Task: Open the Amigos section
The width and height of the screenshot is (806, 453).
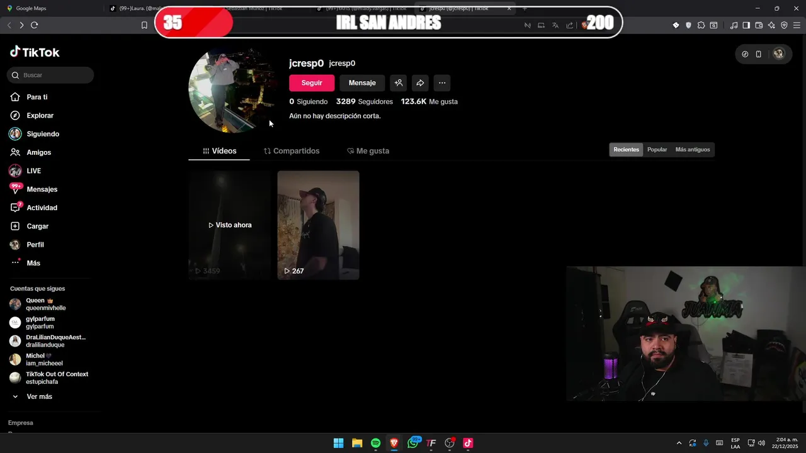Action: [30, 152]
